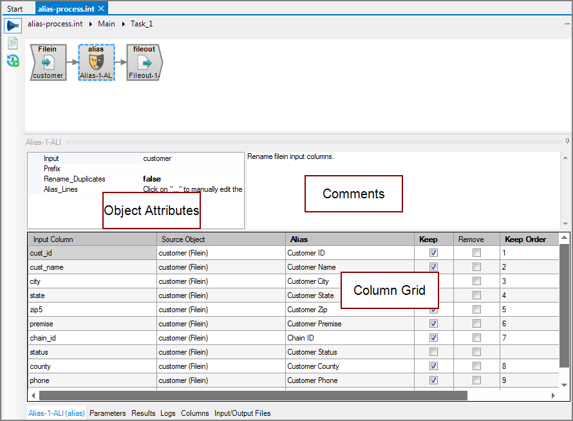Collapse the canvas using top-right minus
The height and width of the screenshot is (421, 573).
pos(567,23)
